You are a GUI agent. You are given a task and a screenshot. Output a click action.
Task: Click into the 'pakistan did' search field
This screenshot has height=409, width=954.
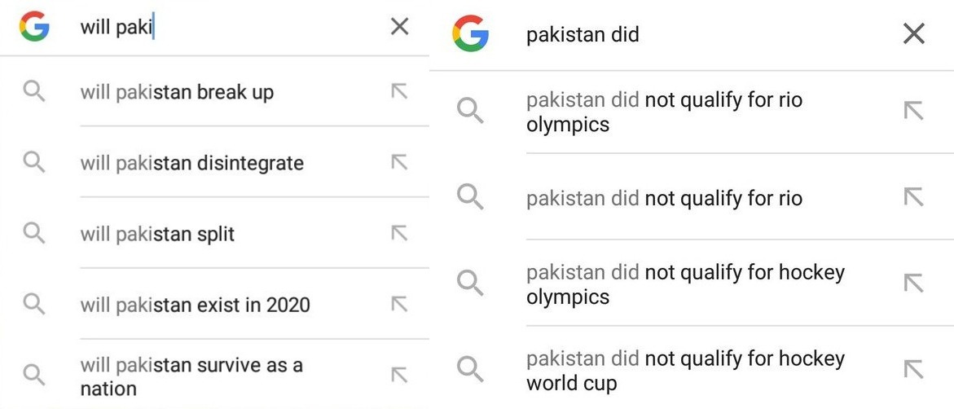coord(706,34)
